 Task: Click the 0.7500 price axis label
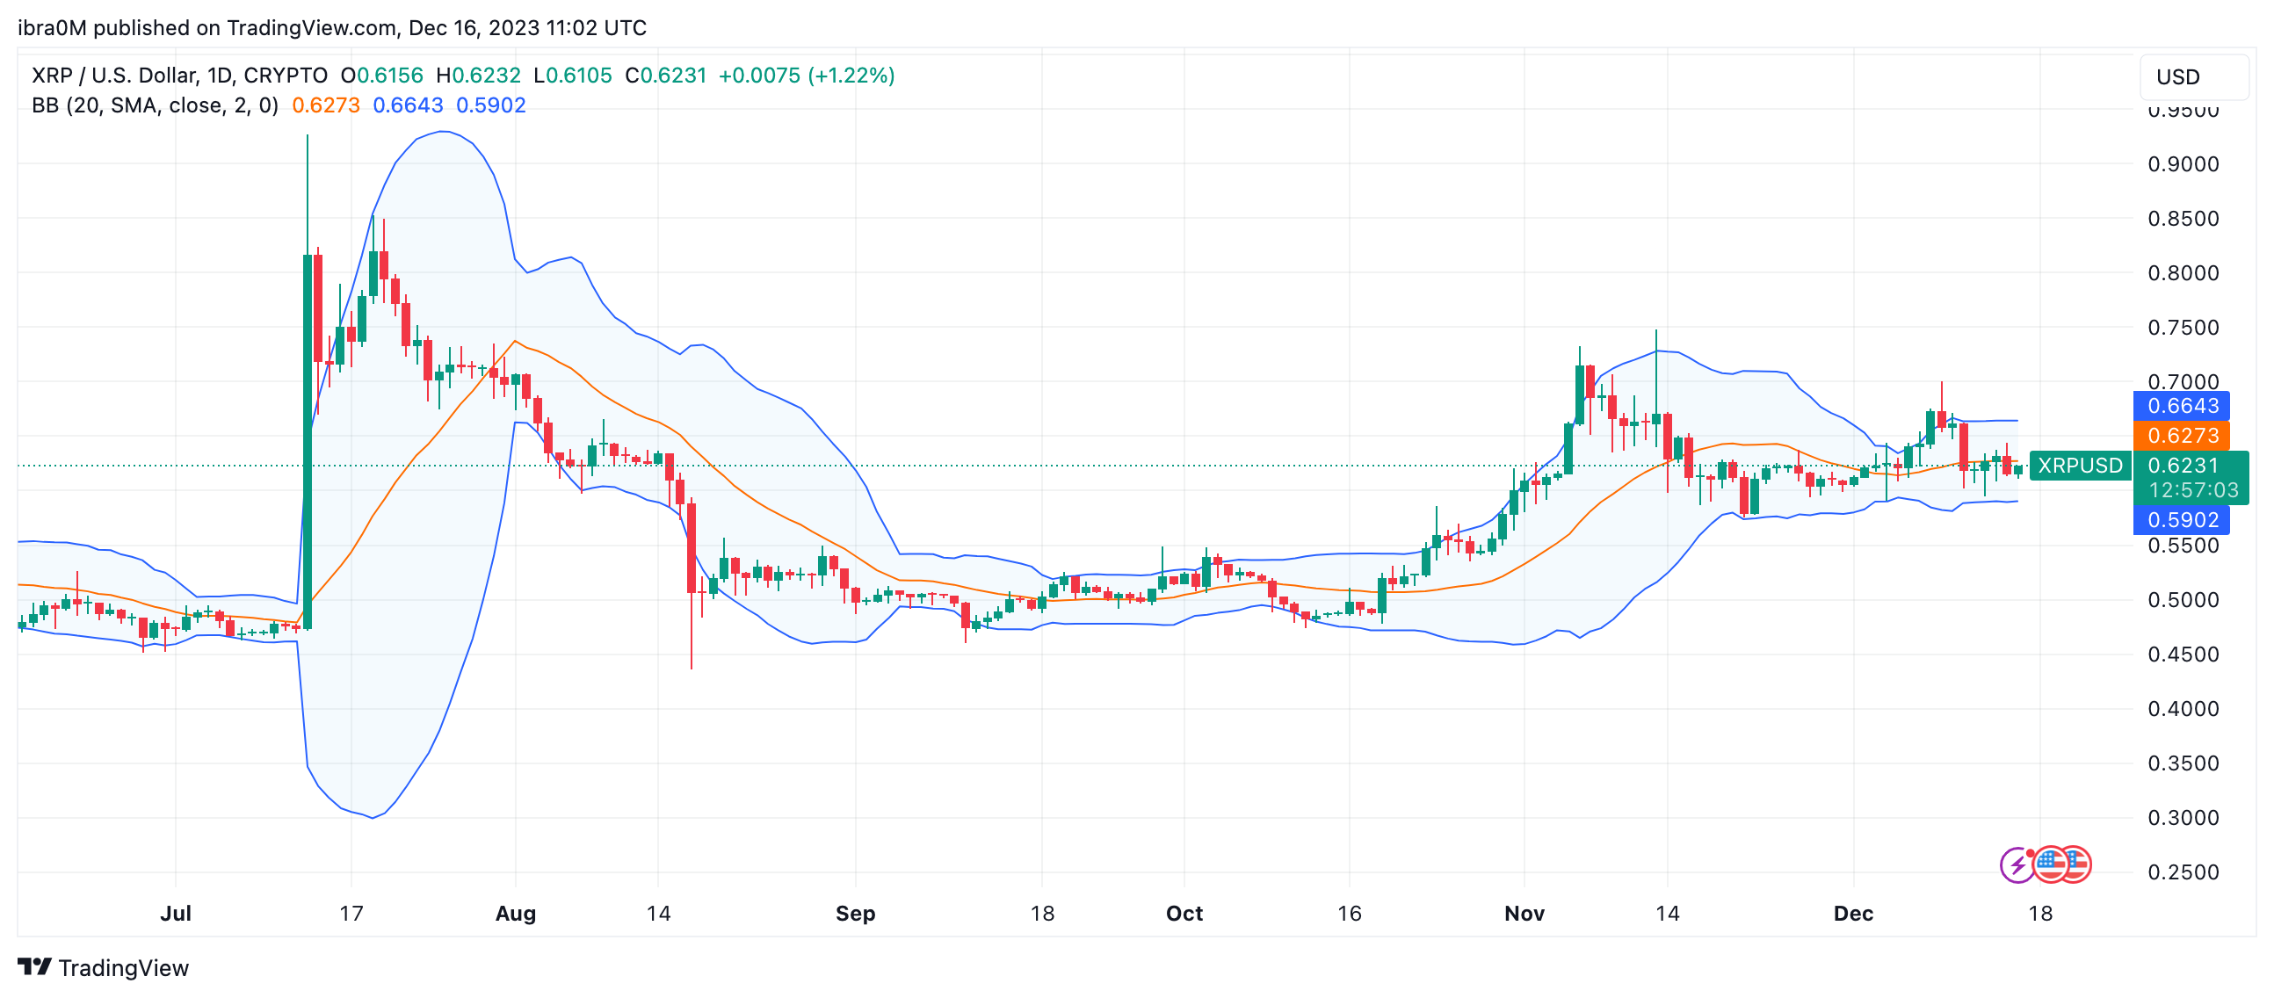(2183, 329)
